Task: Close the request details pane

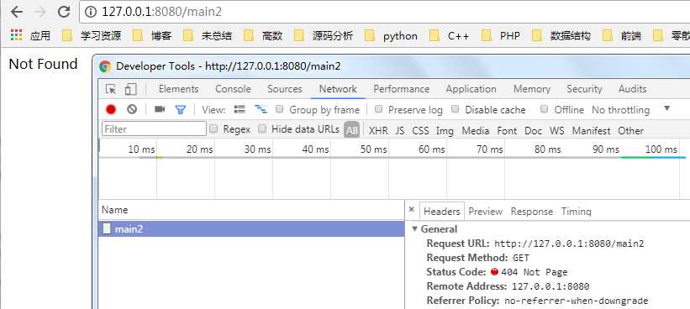Action: pyautogui.click(x=412, y=210)
